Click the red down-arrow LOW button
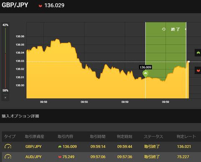Image resolution: width=201 pixels, height=162 pixels. 198,71
